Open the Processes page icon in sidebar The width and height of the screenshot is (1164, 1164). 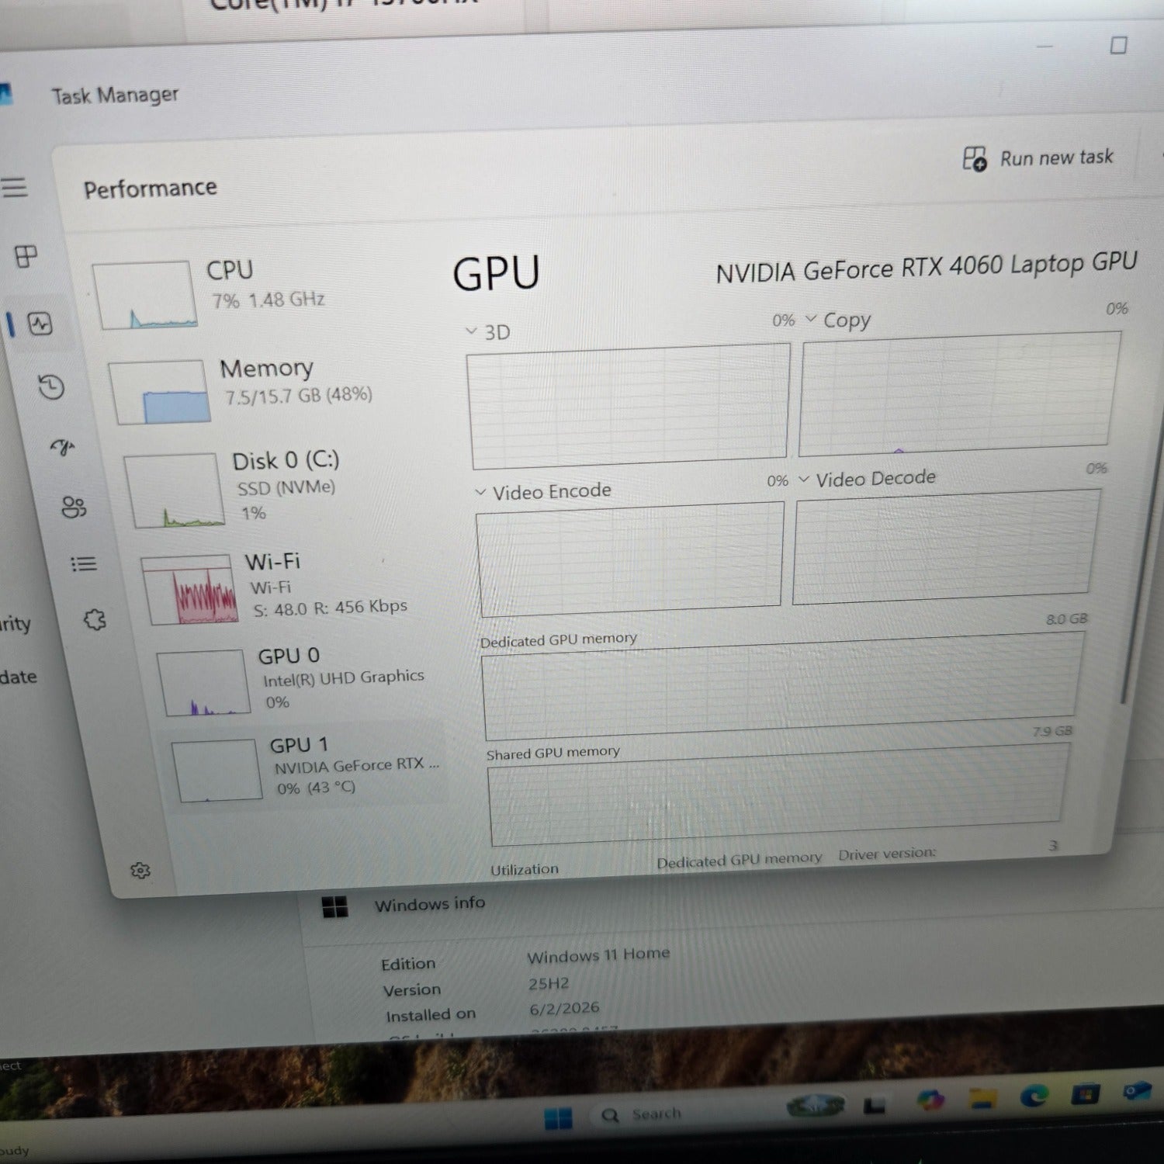[x=26, y=257]
